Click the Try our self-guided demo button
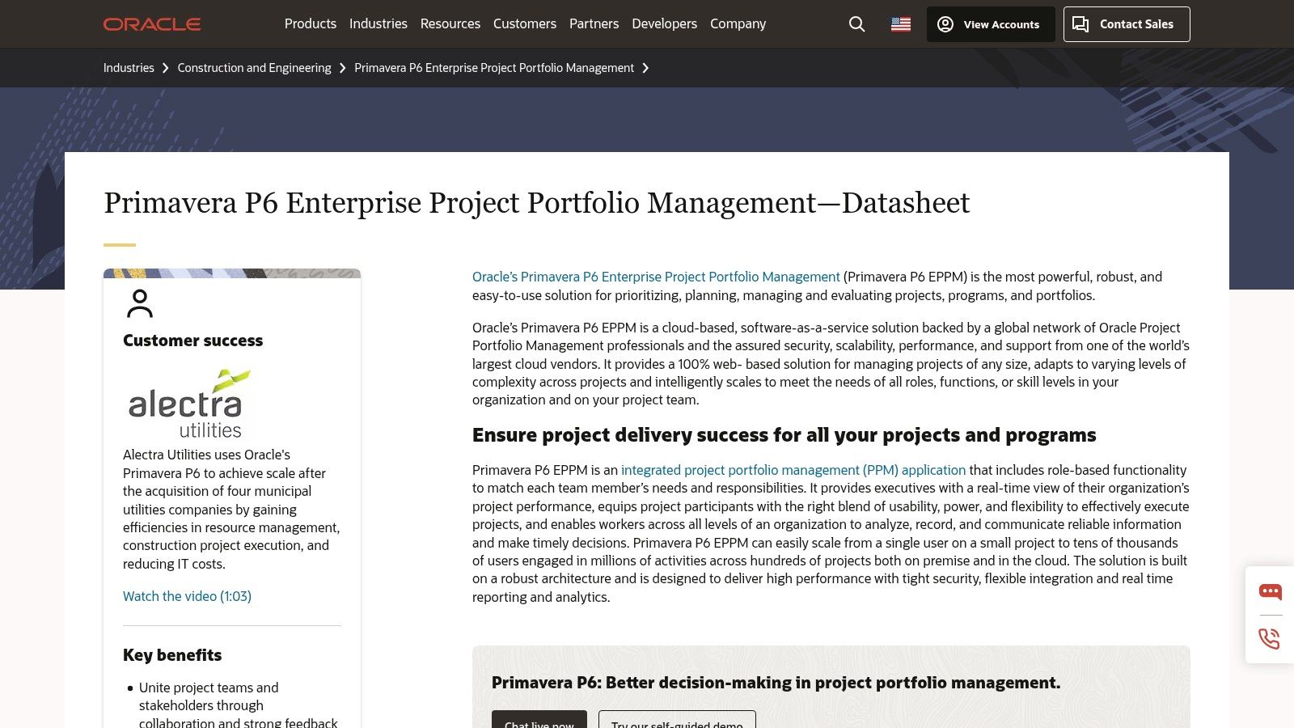1294x728 pixels. (x=676, y=722)
